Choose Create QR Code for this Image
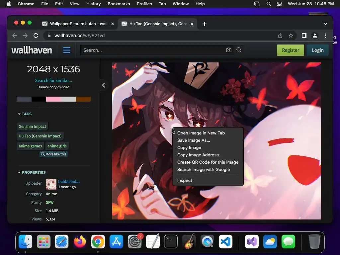 coord(208,162)
